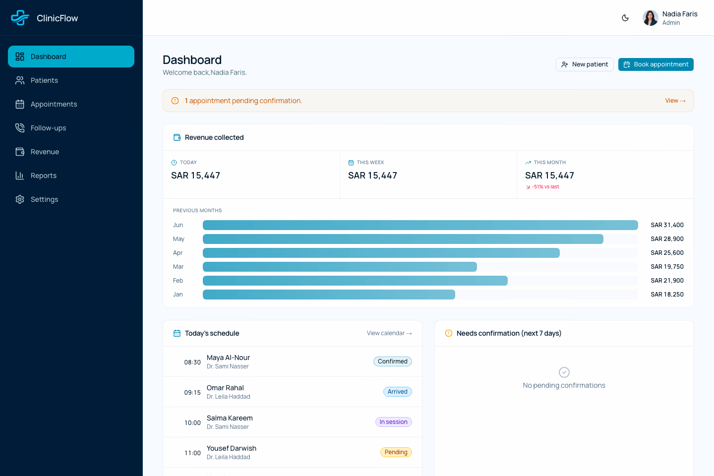The image size is (714, 476).
Task: Click the calendar icon beside THIS WEEK
Action: point(351,163)
